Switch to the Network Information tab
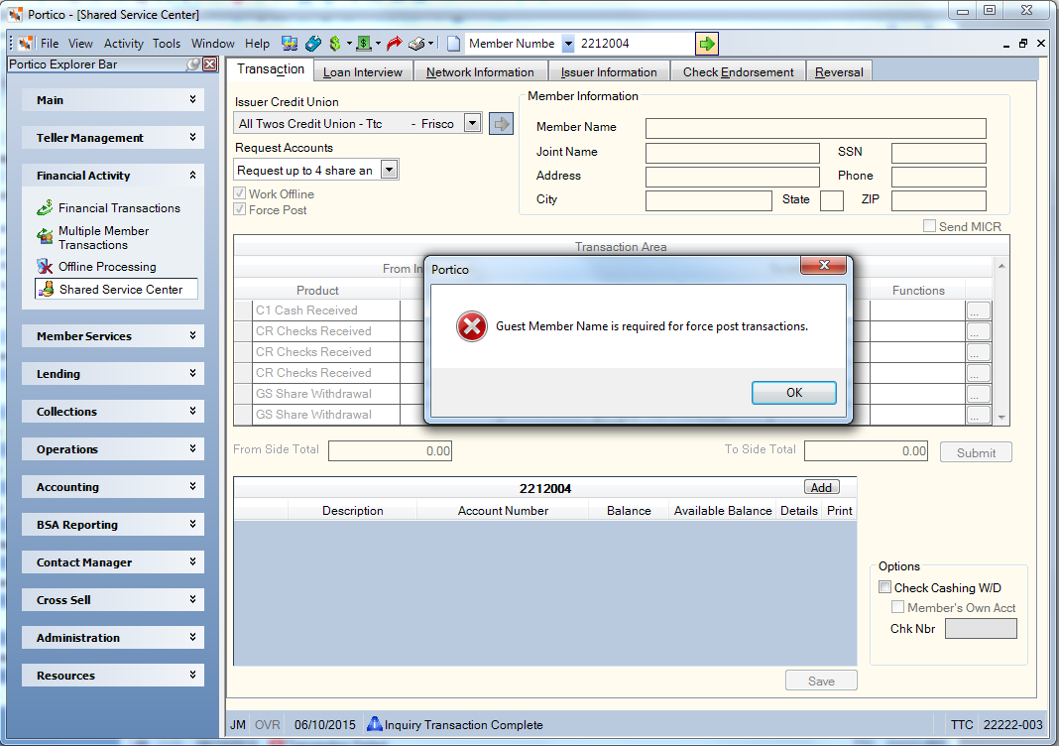The height and width of the screenshot is (746, 1059). pos(480,71)
